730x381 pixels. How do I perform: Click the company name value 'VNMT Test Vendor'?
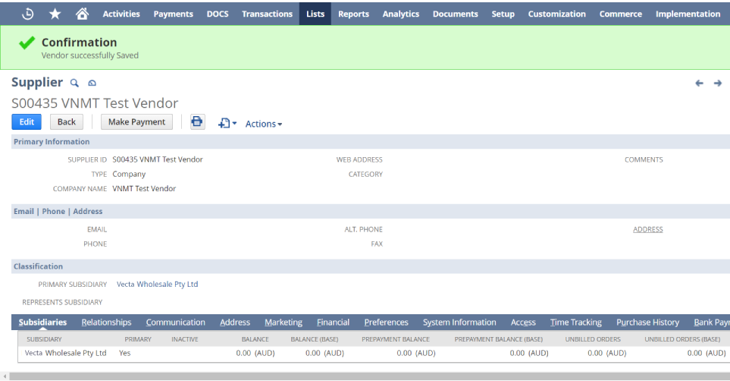point(144,188)
